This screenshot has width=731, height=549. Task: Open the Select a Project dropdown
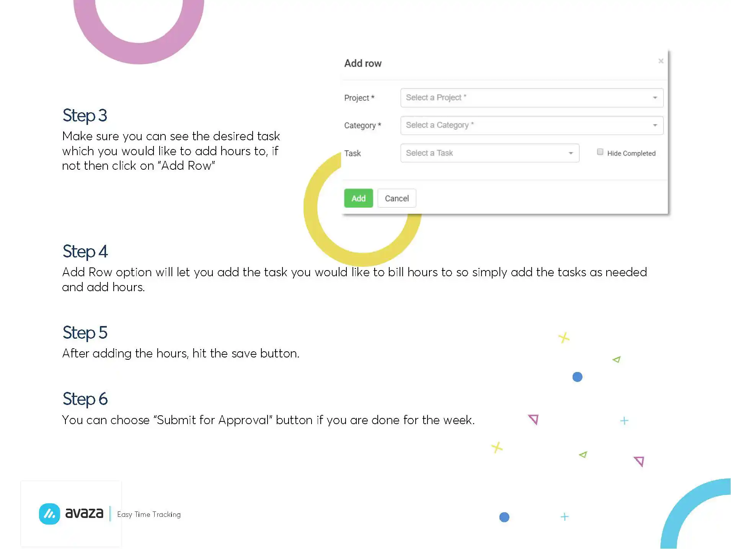point(531,98)
